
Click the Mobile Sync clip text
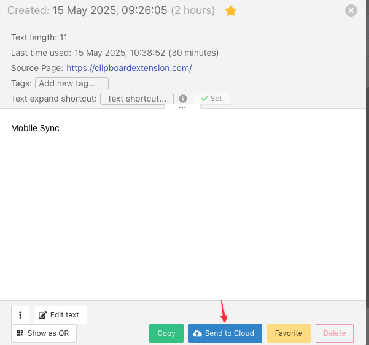pos(35,128)
